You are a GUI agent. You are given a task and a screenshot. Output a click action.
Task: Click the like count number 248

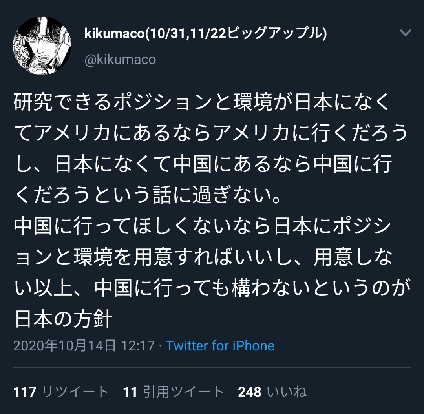coord(250,392)
